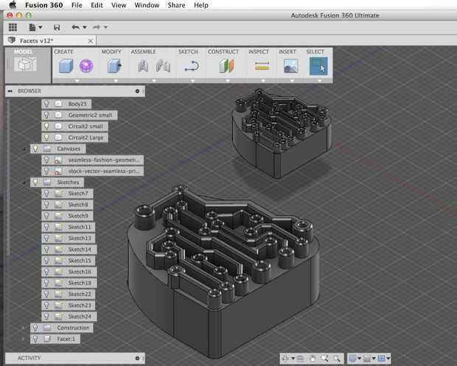Toggle visibility bulb of Canvases folder

click(x=35, y=149)
